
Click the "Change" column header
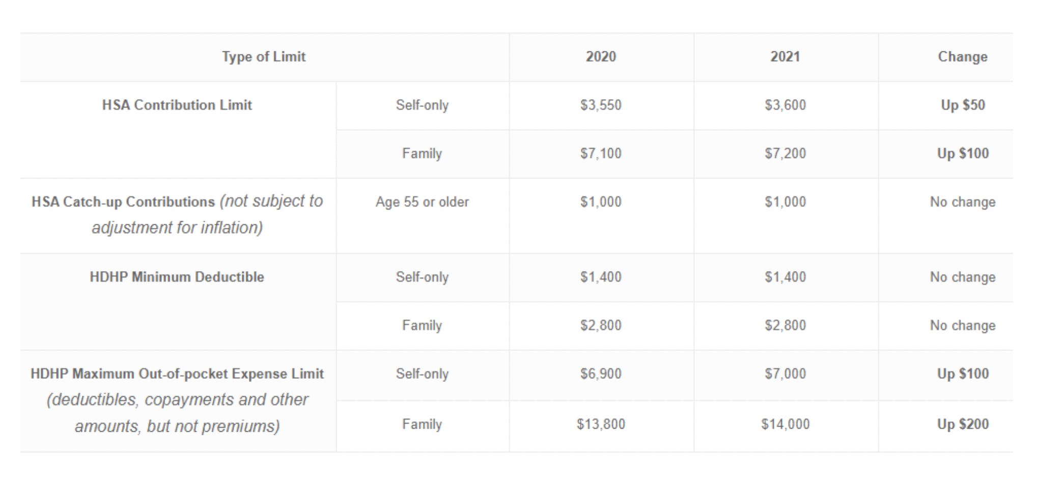coord(962,56)
